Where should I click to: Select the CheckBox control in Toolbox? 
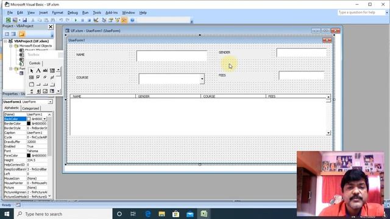(38, 77)
